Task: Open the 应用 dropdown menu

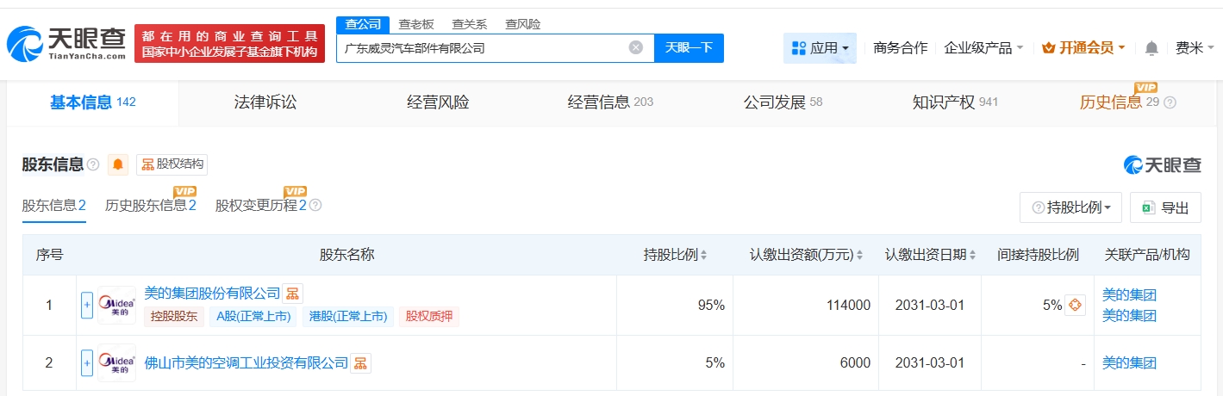Action: (820, 48)
